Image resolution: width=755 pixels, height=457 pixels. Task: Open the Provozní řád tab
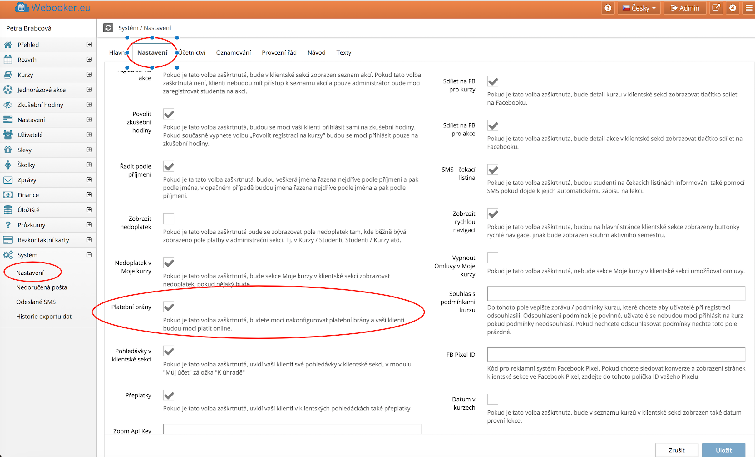279,52
